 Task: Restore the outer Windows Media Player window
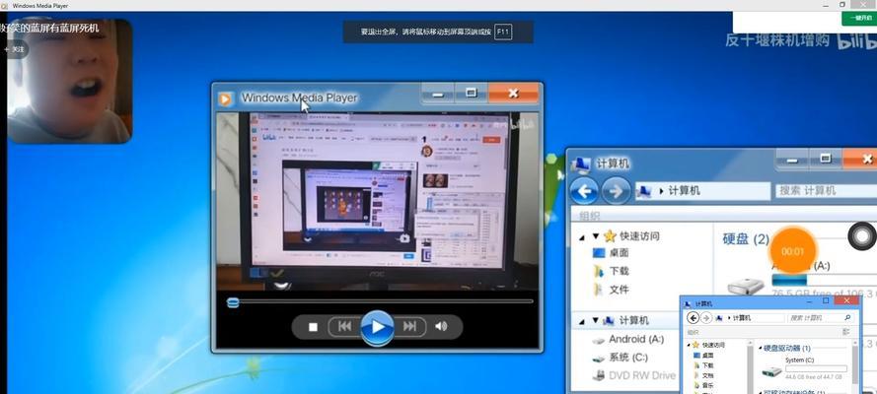point(842,5)
